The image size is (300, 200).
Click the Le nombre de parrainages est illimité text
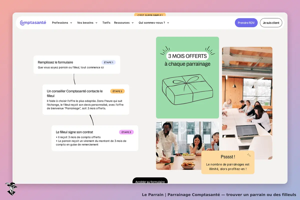coord(228,167)
